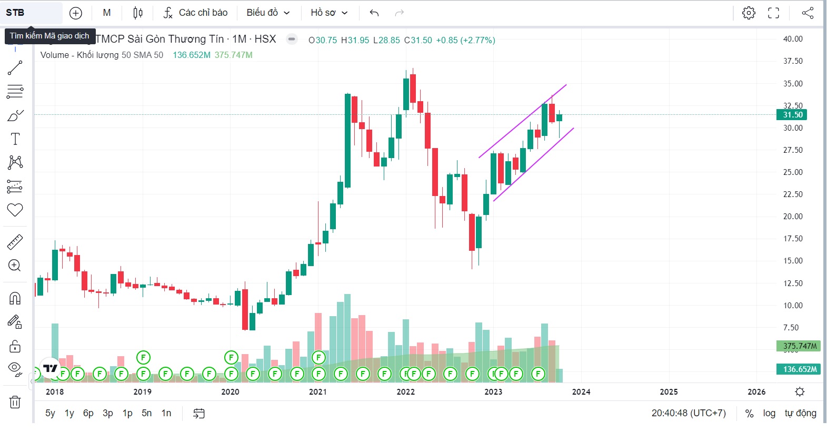
Task: Select the 1p time range
Action: coord(127,413)
